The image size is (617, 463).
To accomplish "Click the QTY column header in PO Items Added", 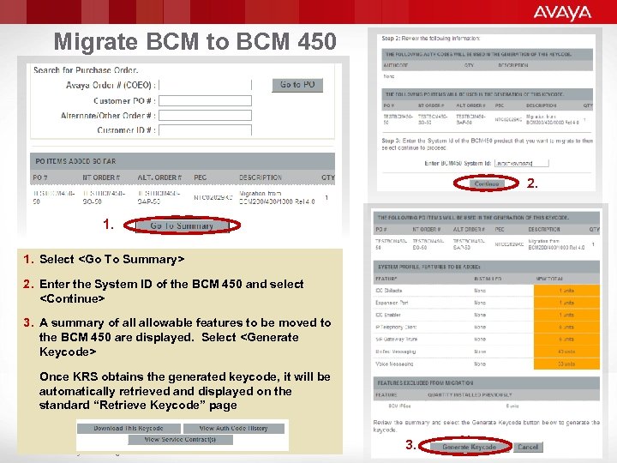I will [327, 177].
